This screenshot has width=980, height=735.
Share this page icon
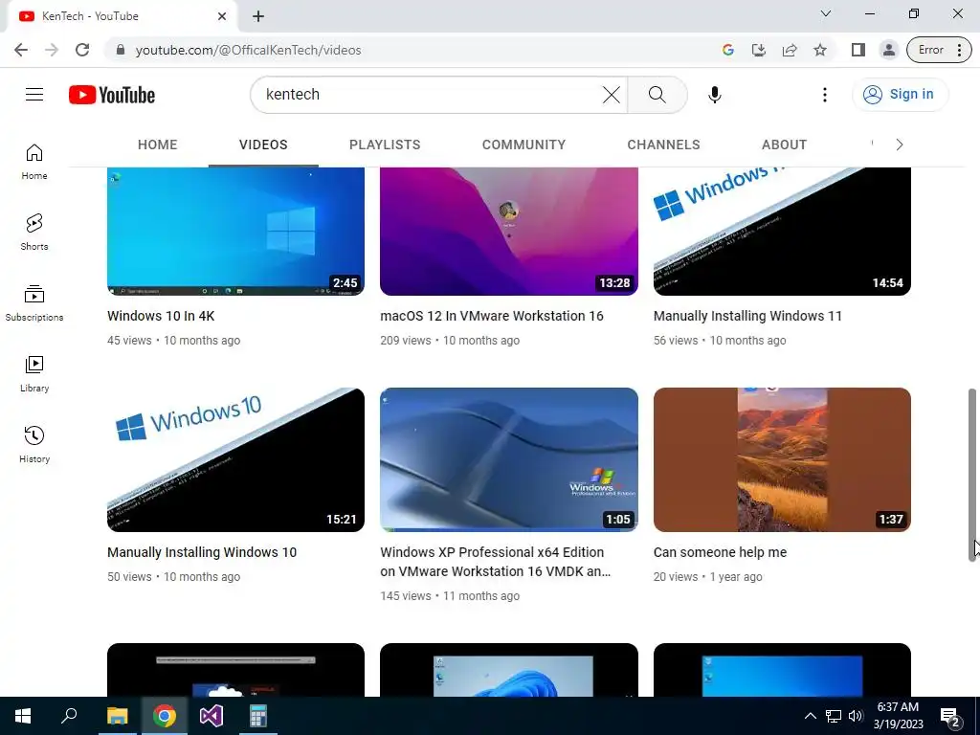point(790,50)
